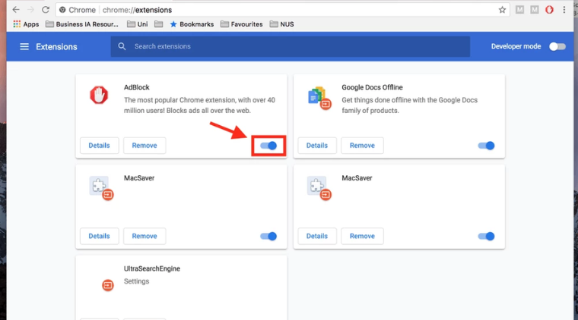This screenshot has width=578, height=320.
Task: Open the Apps grid shortcut
Action: 26,24
